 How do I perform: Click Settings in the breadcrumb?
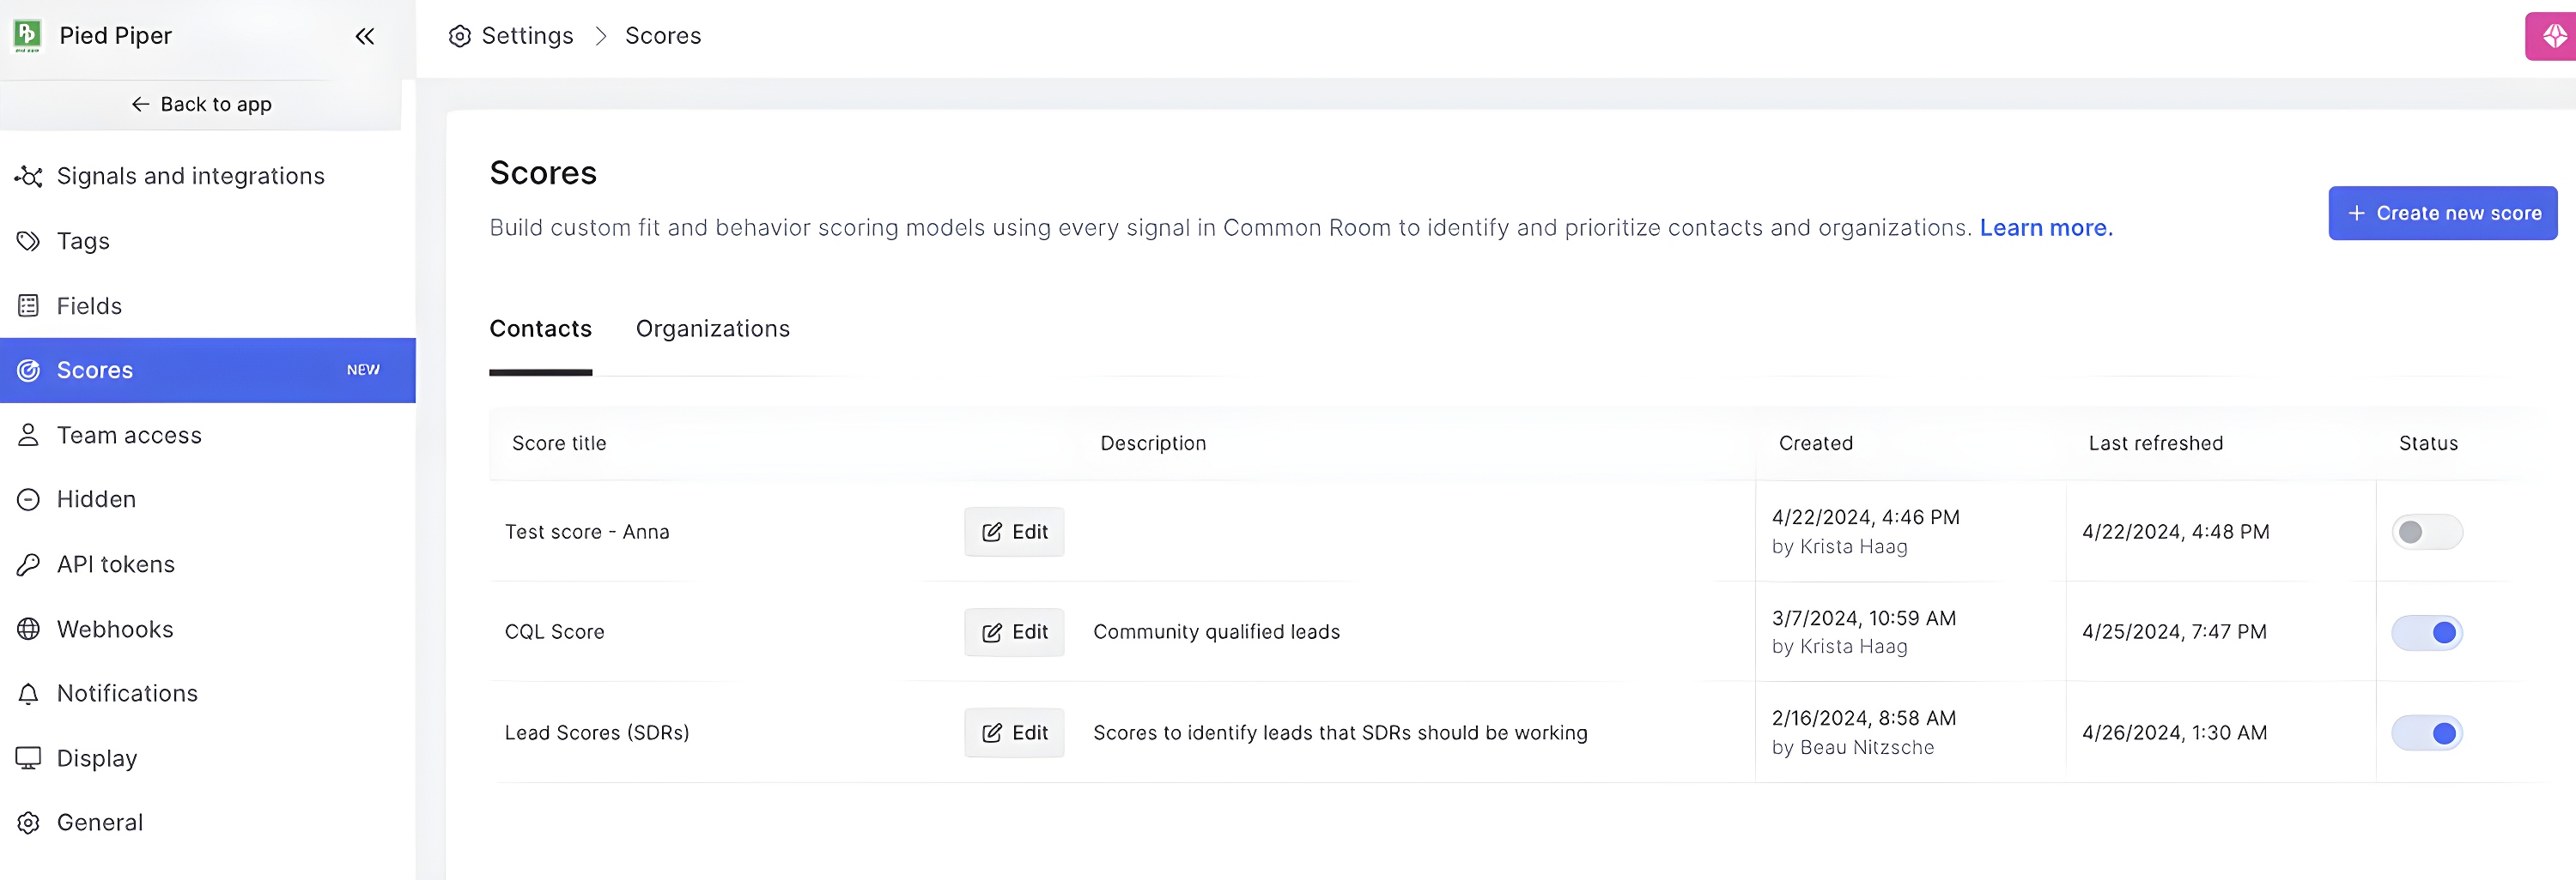[x=526, y=36]
